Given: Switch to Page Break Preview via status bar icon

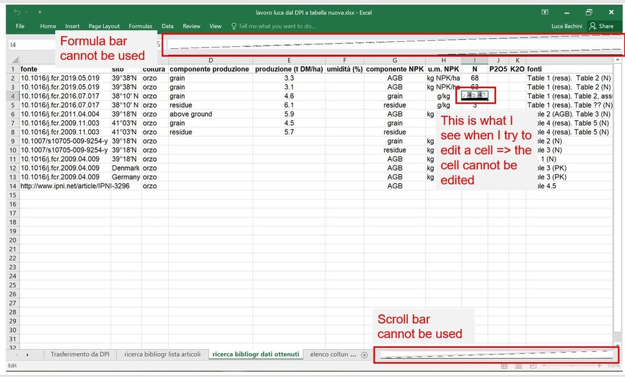Looking at the screenshot, I should (x=532, y=366).
